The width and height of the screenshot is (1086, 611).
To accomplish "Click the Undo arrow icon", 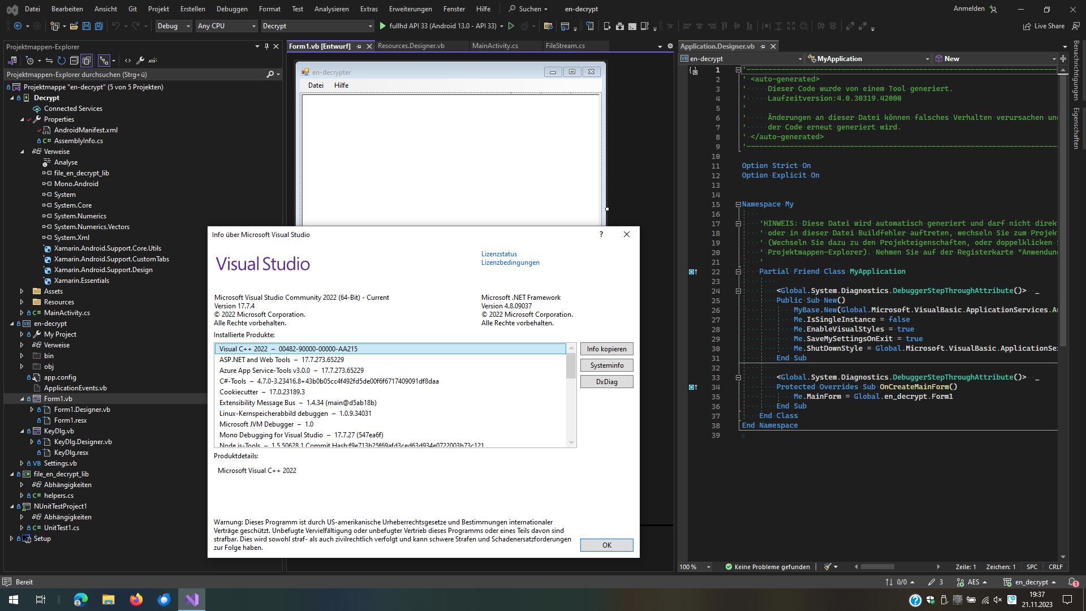I will [x=116, y=26].
